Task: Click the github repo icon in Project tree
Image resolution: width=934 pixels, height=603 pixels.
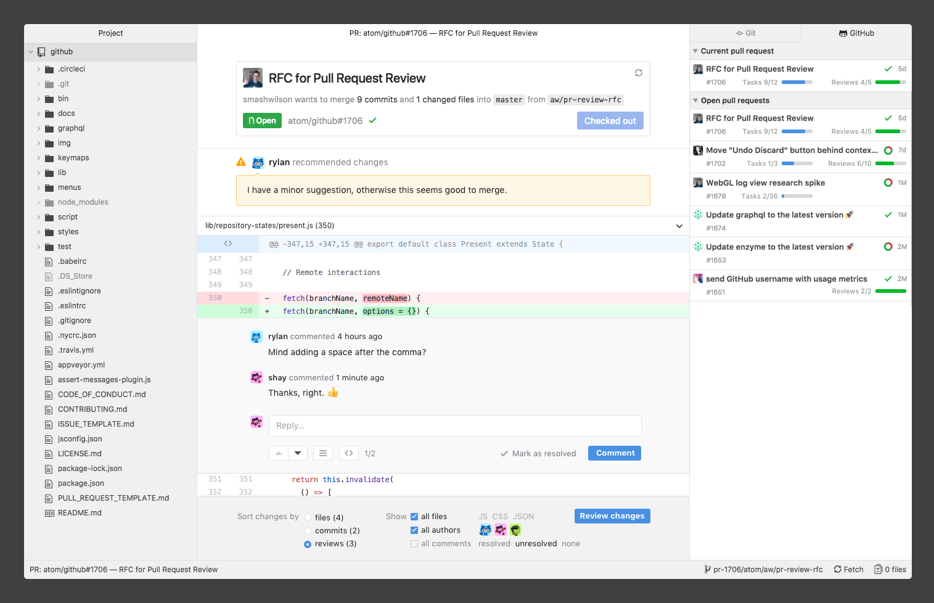Action: click(x=41, y=52)
